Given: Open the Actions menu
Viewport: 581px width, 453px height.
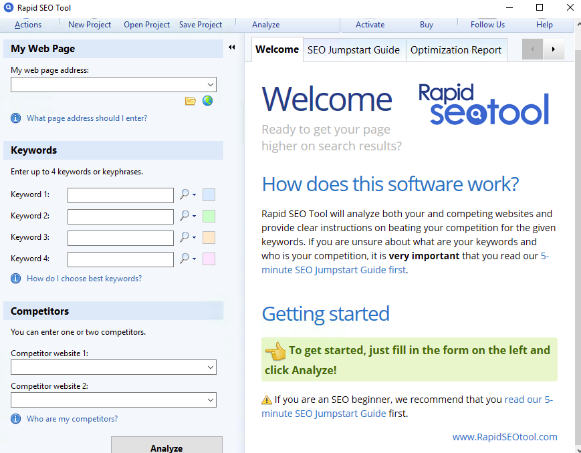Looking at the screenshot, I should [28, 25].
